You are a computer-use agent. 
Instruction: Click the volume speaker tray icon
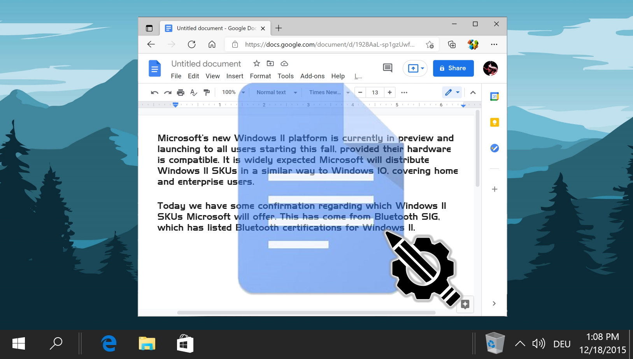click(539, 343)
